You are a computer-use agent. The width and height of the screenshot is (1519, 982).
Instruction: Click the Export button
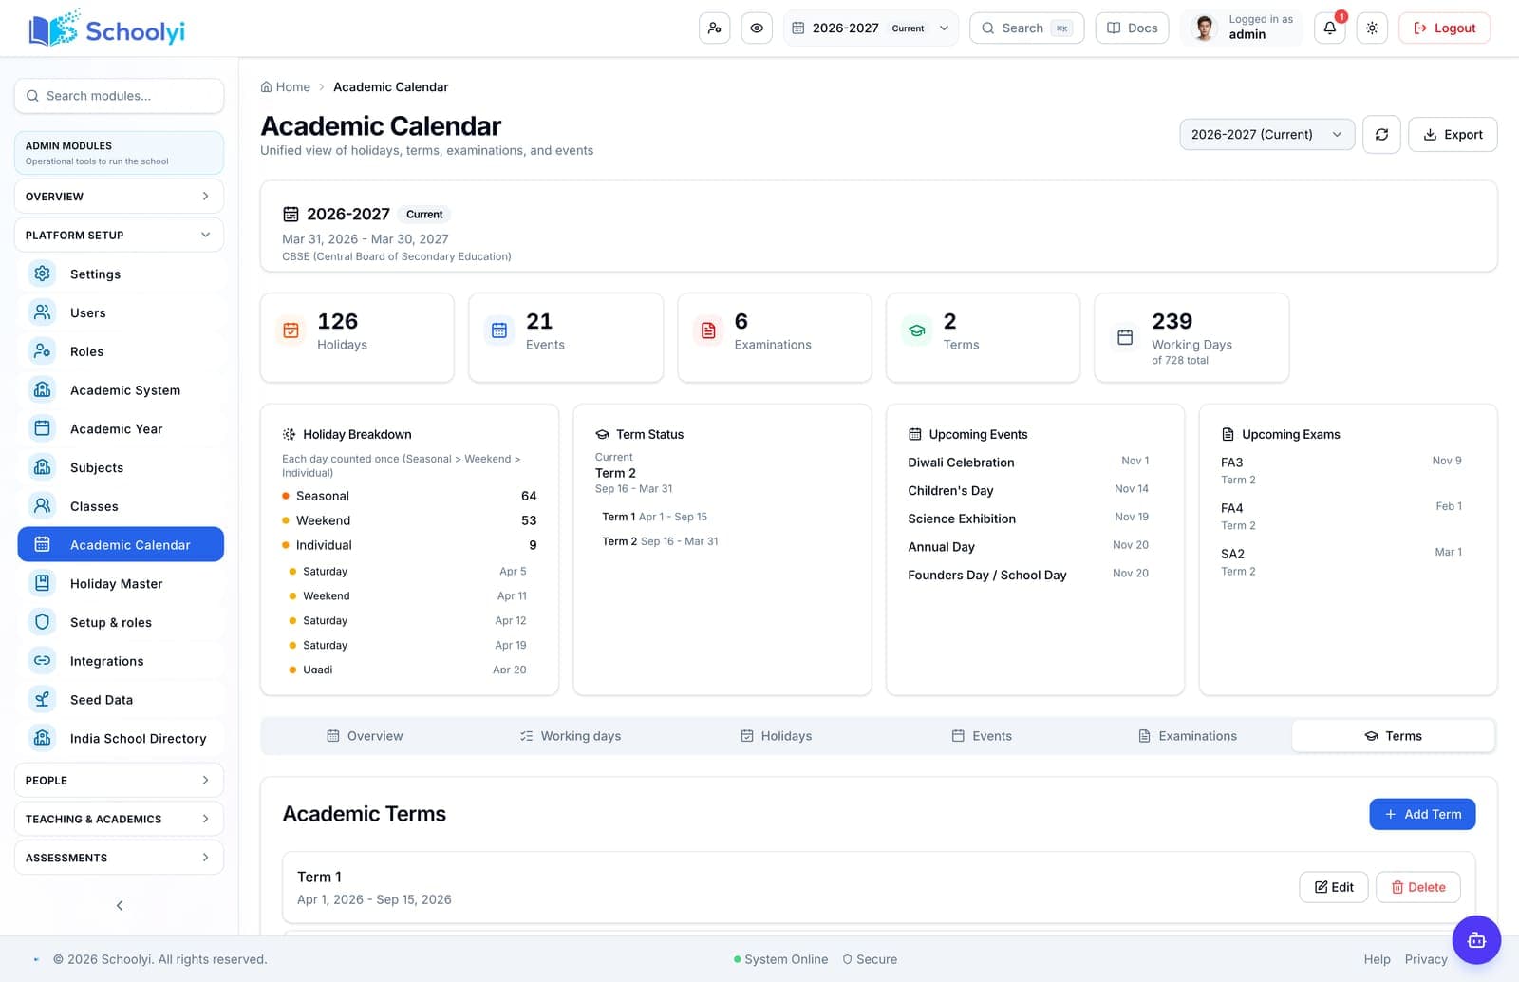point(1453,134)
